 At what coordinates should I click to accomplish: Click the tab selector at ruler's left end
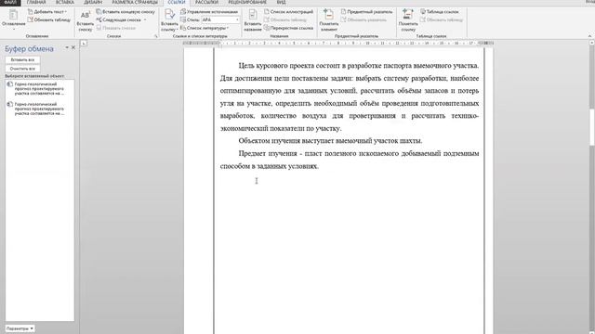coord(84,44)
